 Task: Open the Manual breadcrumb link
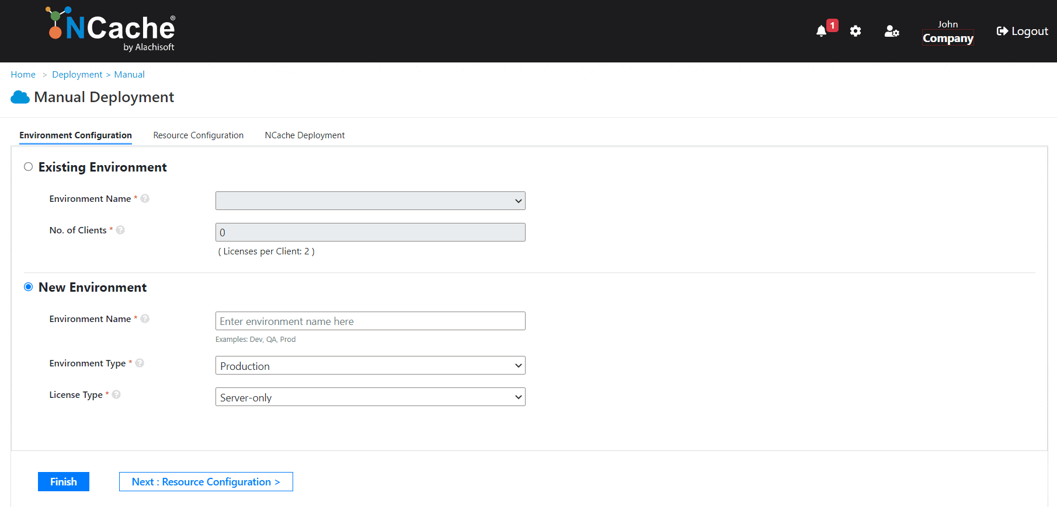click(130, 75)
